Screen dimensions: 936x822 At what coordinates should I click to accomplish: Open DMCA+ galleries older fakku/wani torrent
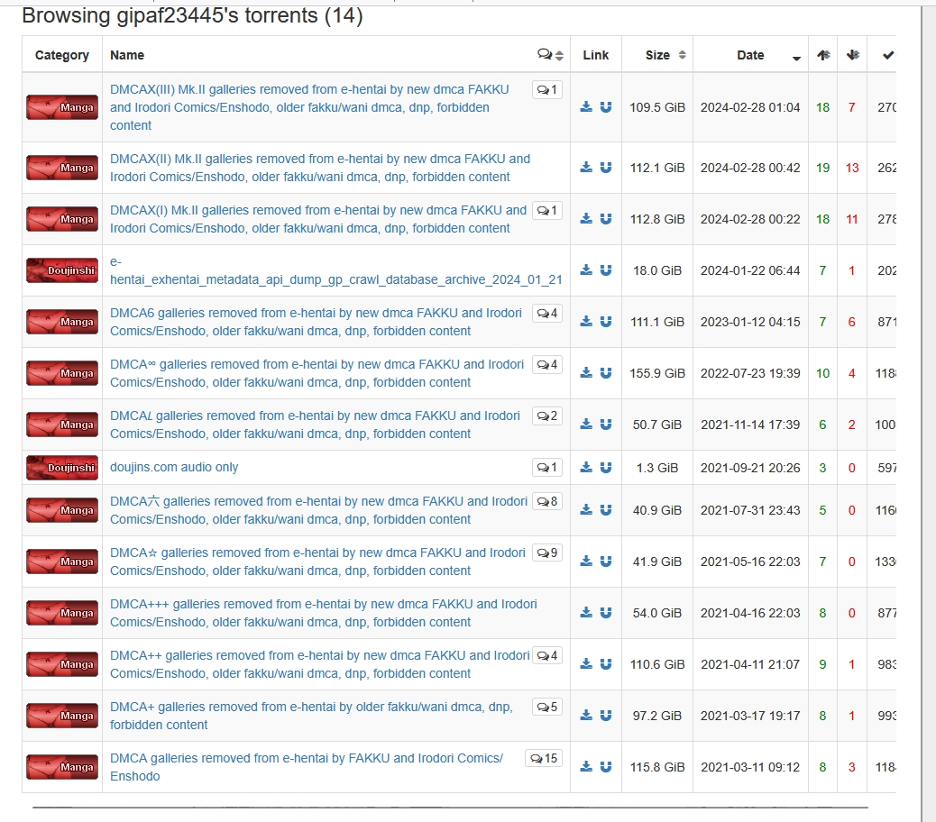tap(311, 716)
